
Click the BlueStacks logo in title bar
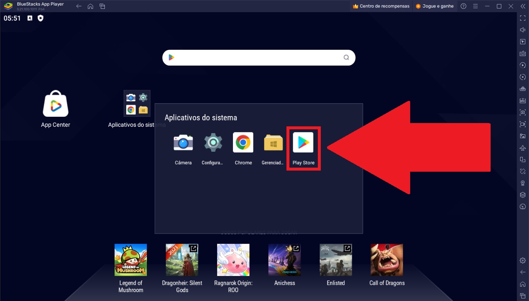pos(8,6)
